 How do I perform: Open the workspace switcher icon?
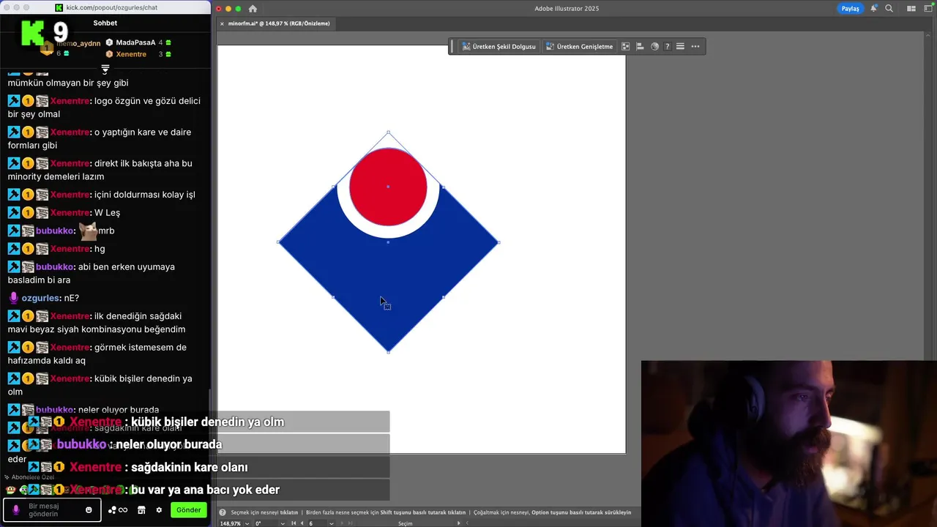click(928, 9)
